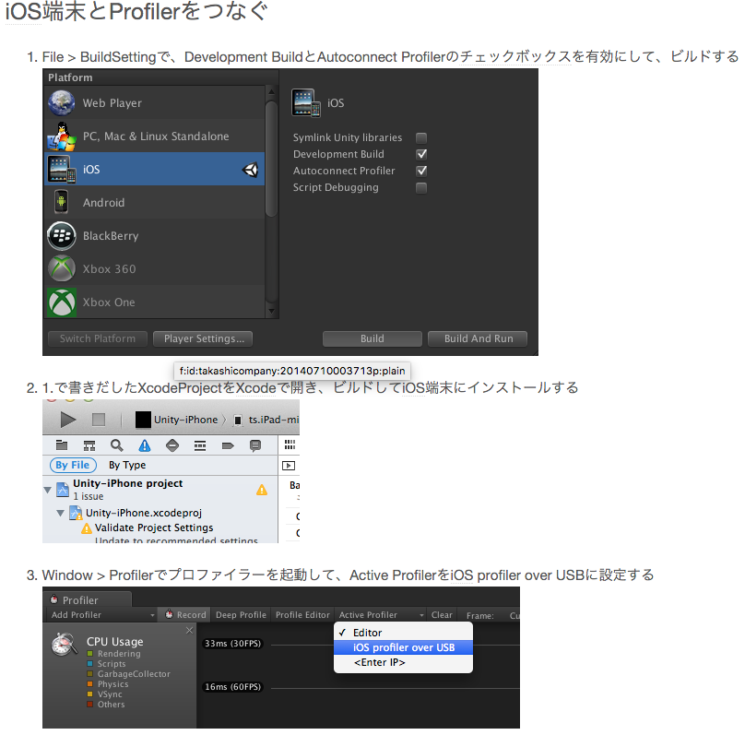Collapse the Unity-iPhone project tree item

pos(46,488)
